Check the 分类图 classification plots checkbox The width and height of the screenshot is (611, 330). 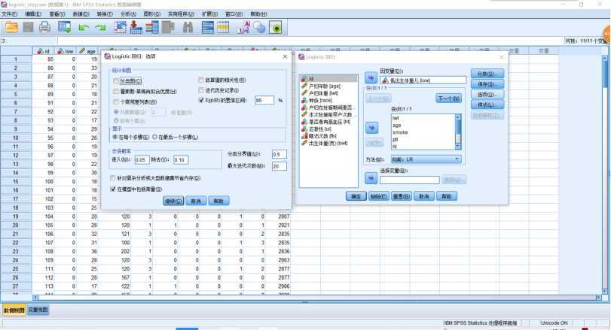pos(116,81)
